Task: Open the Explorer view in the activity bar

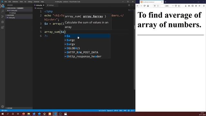Action: (3, 6)
